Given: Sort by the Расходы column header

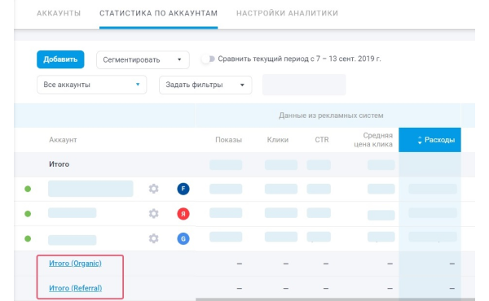Looking at the screenshot, I should (x=430, y=140).
